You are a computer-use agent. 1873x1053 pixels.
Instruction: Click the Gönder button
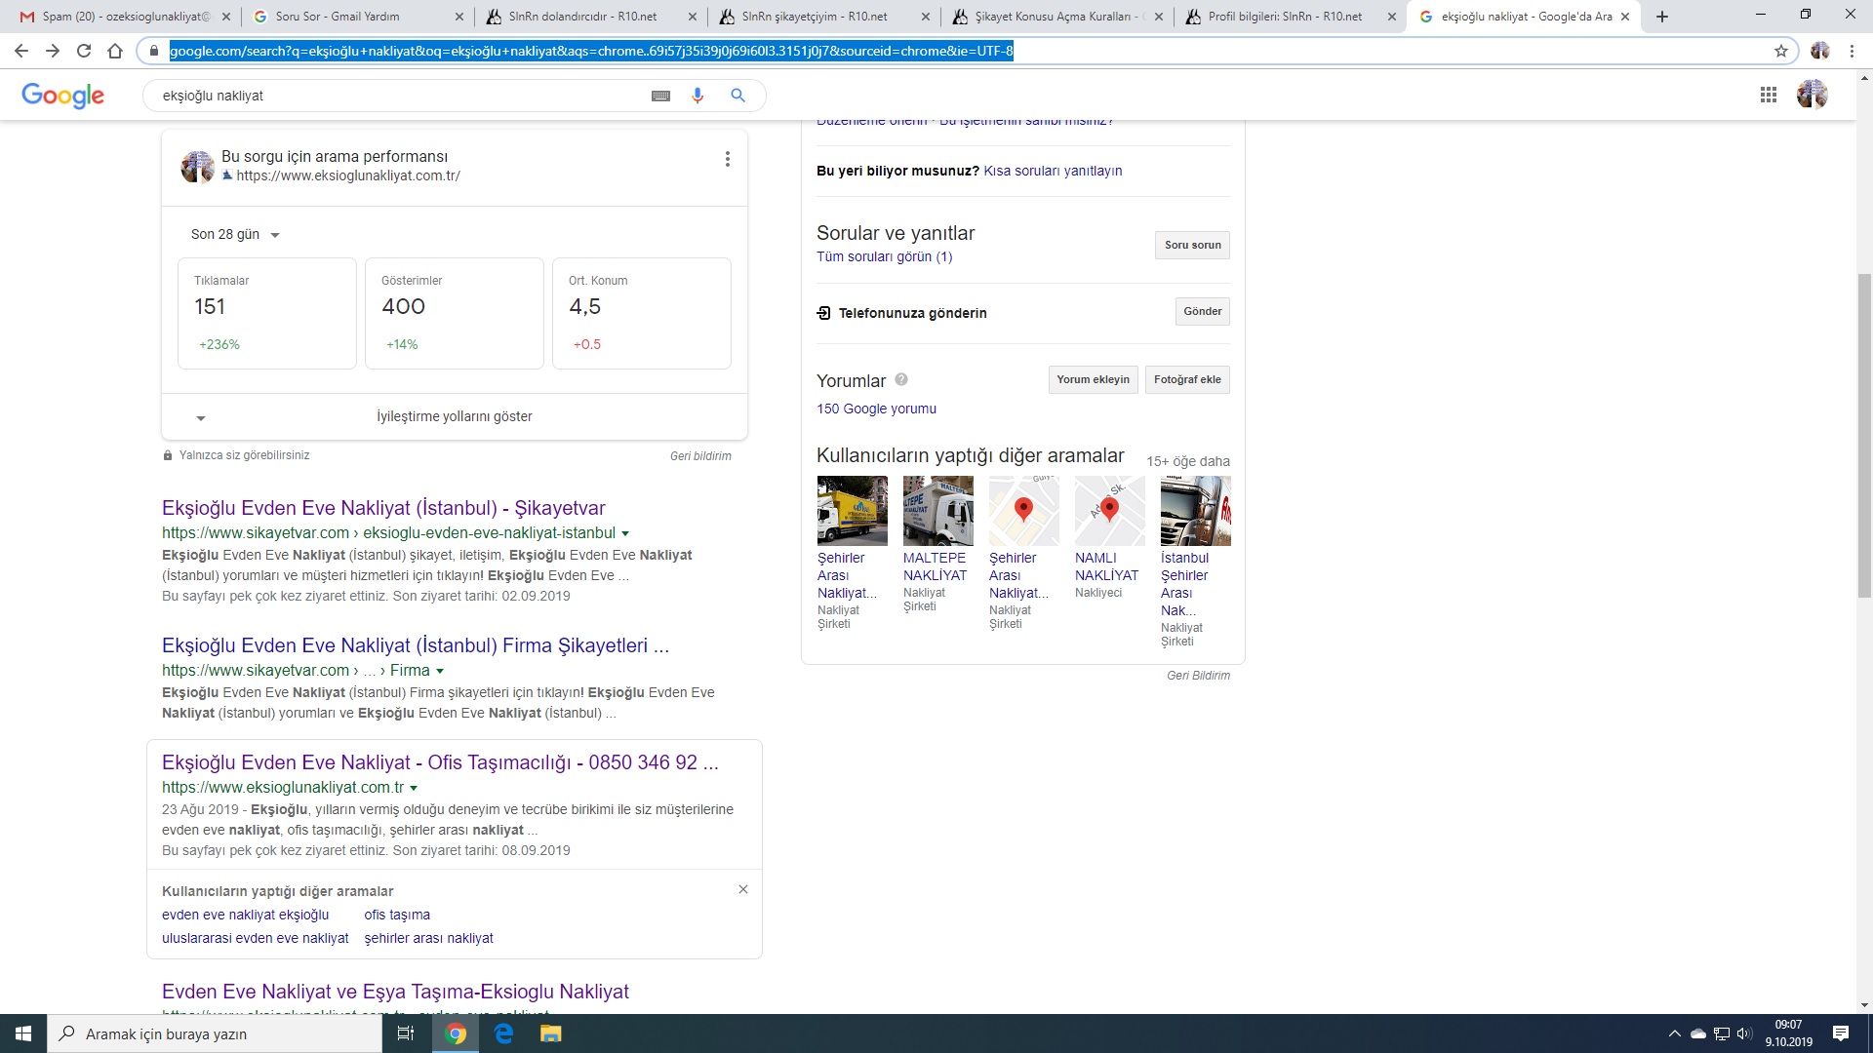1202,311
